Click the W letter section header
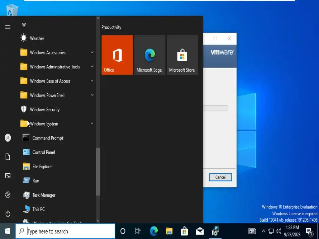The width and height of the screenshot is (319, 239). (x=24, y=25)
